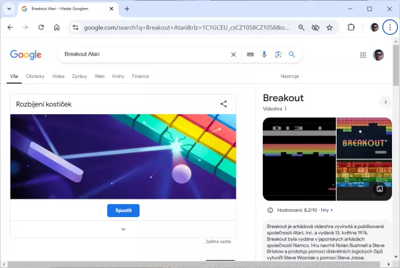This screenshot has height=268, width=400.
Task: Open the zoom magnifier icon in address bar
Action: [x=302, y=28]
